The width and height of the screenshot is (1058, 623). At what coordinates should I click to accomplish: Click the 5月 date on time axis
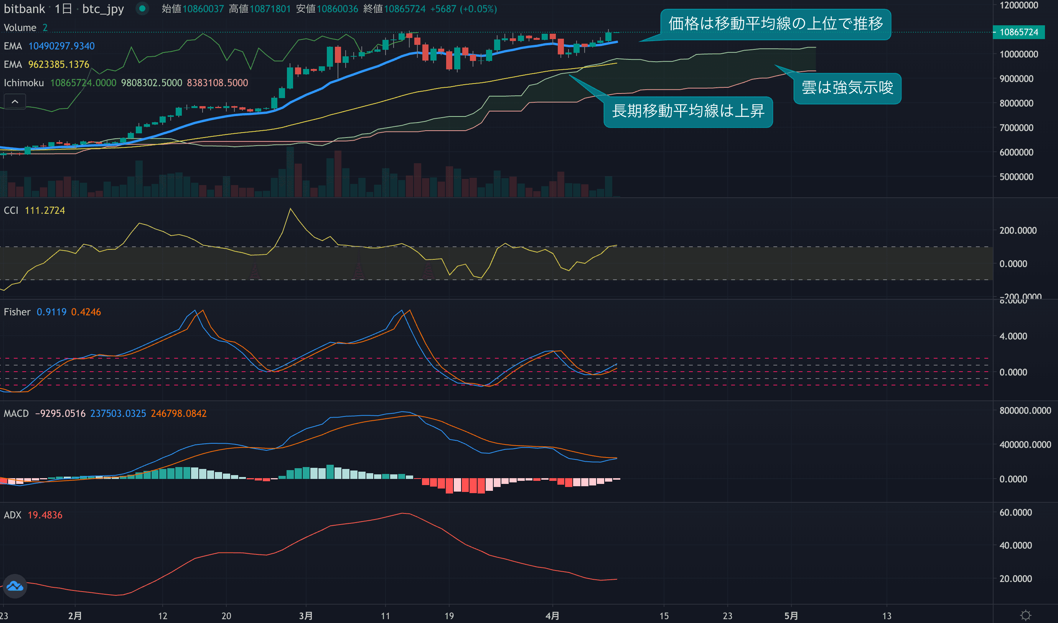pos(791,616)
